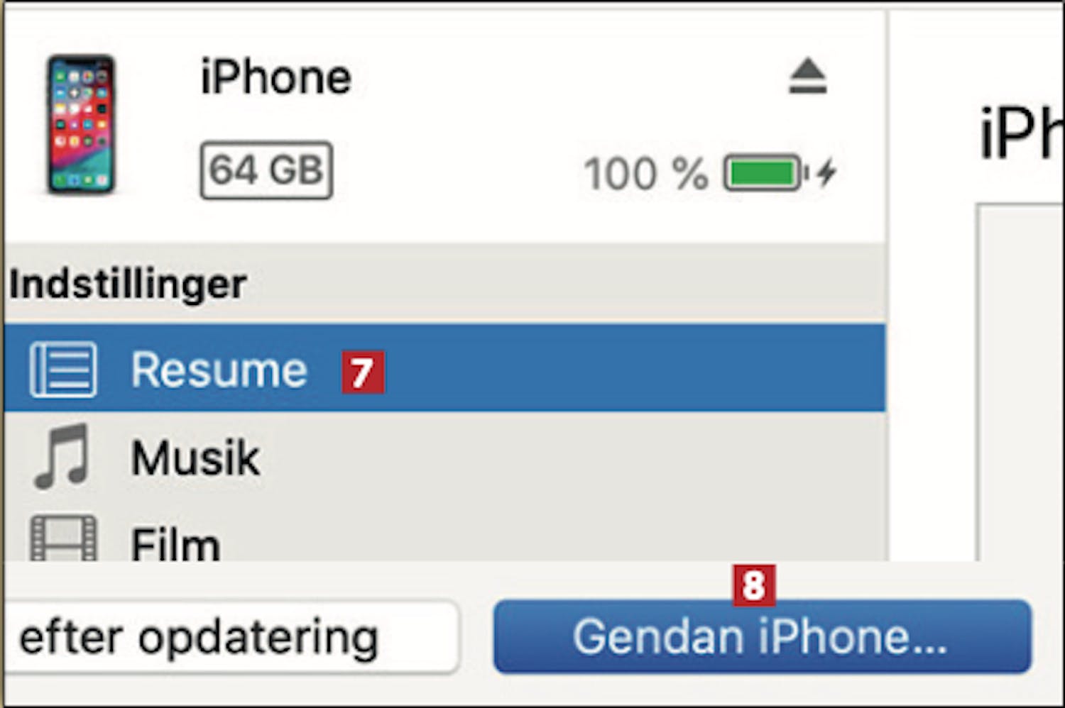
Task: Open the Musik settings section
Action: pos(445,456)
